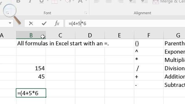This screenshot has width=185, height=104.
Task: Select column G header
Action: pyautogui.click(x=174, y=35)
